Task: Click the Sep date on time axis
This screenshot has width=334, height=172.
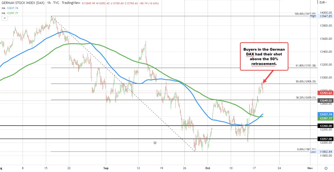Action: pos(106,168)
